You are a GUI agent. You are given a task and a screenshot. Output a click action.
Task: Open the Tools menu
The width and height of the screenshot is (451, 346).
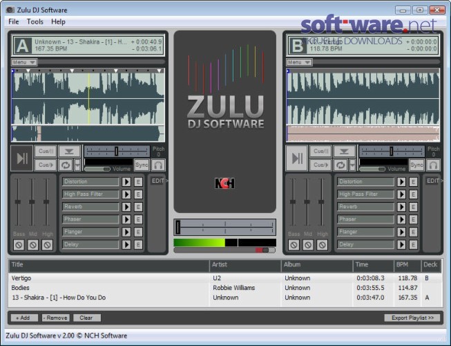click(35, 21)
